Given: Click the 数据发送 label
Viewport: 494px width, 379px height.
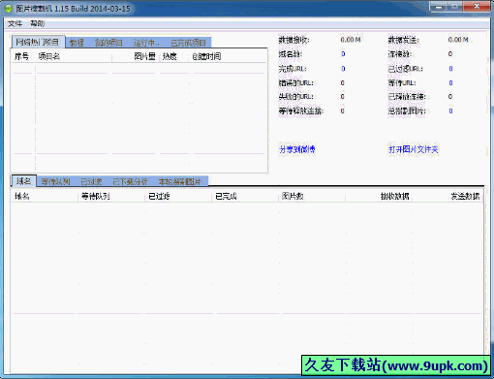Looking at the screenshot, I should (x=403, y=40).
